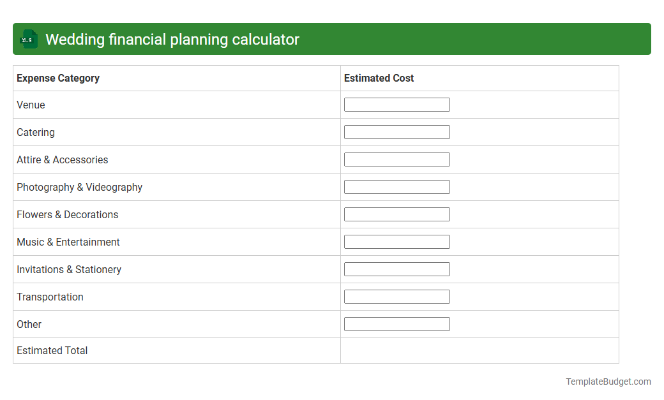Click the Invitations & Stationery cost field
Screen dimensions: 664x400
396,269
